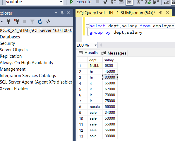This screenshot has width=175, height=141.
Task: Open Activity Monitor from the pulse icon
Action: (x=48, y=21)
